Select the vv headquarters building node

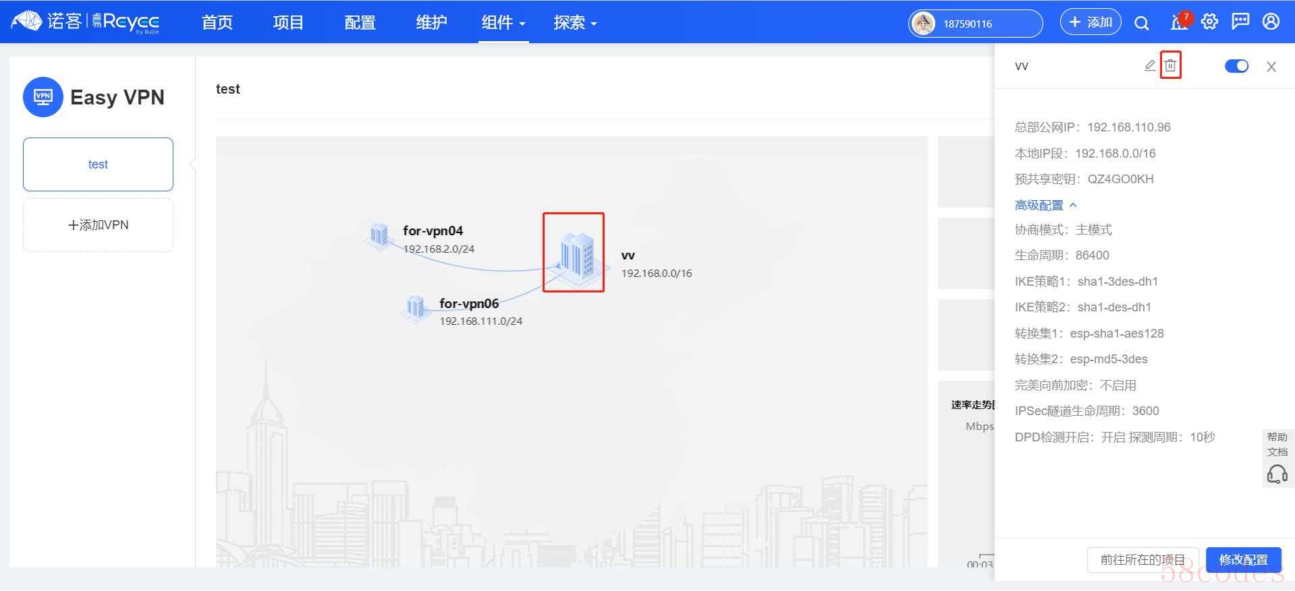coord(574,253)
